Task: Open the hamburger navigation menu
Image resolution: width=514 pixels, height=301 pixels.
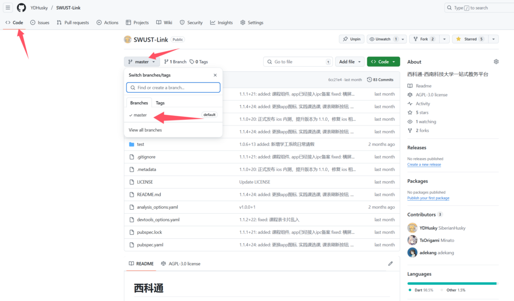Action: (8, 8)
